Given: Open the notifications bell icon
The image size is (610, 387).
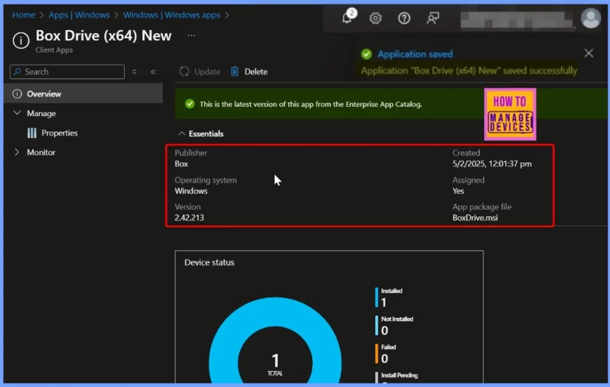Looking at the screenshot, I should click(x=347, y=17).
